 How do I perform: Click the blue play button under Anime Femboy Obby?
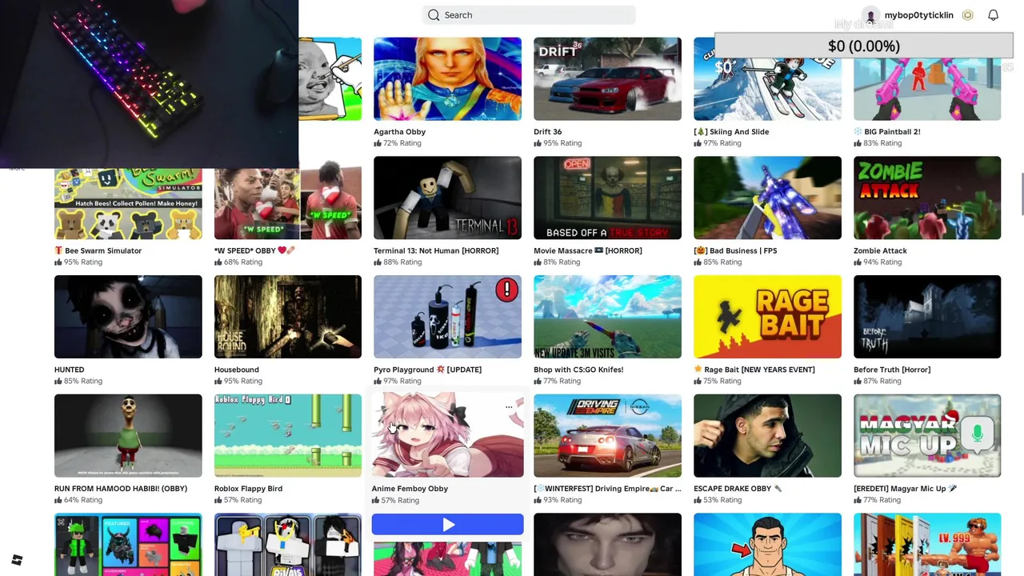pyautogui.click(x=448, y=525)
